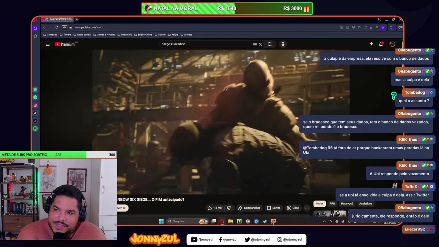Open Steam from the Windows taskbar
The image size is (439, 247).
coord(265,221)
